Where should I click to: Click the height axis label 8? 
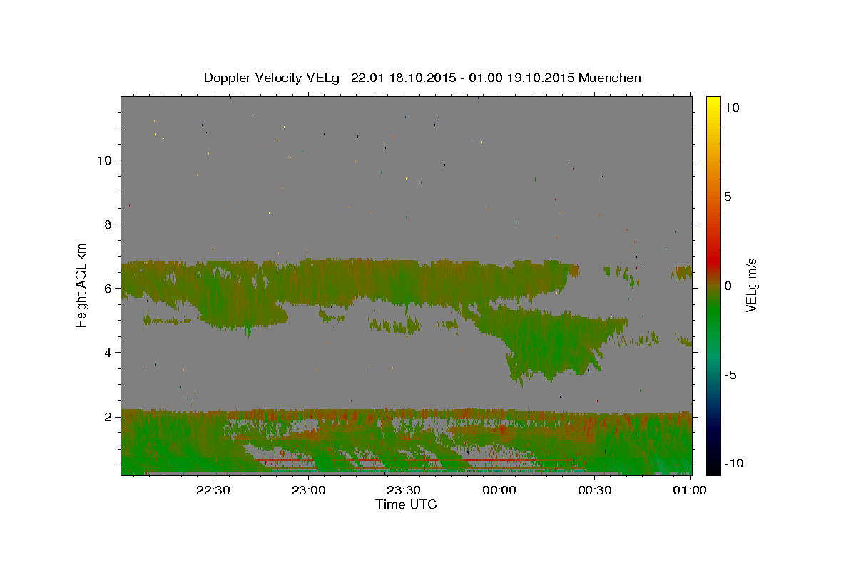[108, 224]
